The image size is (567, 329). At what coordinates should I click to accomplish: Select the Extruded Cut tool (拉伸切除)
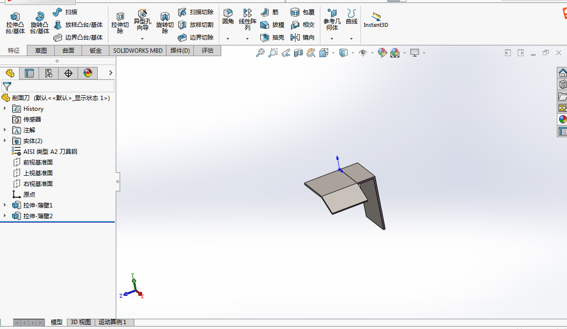[120, 23]
